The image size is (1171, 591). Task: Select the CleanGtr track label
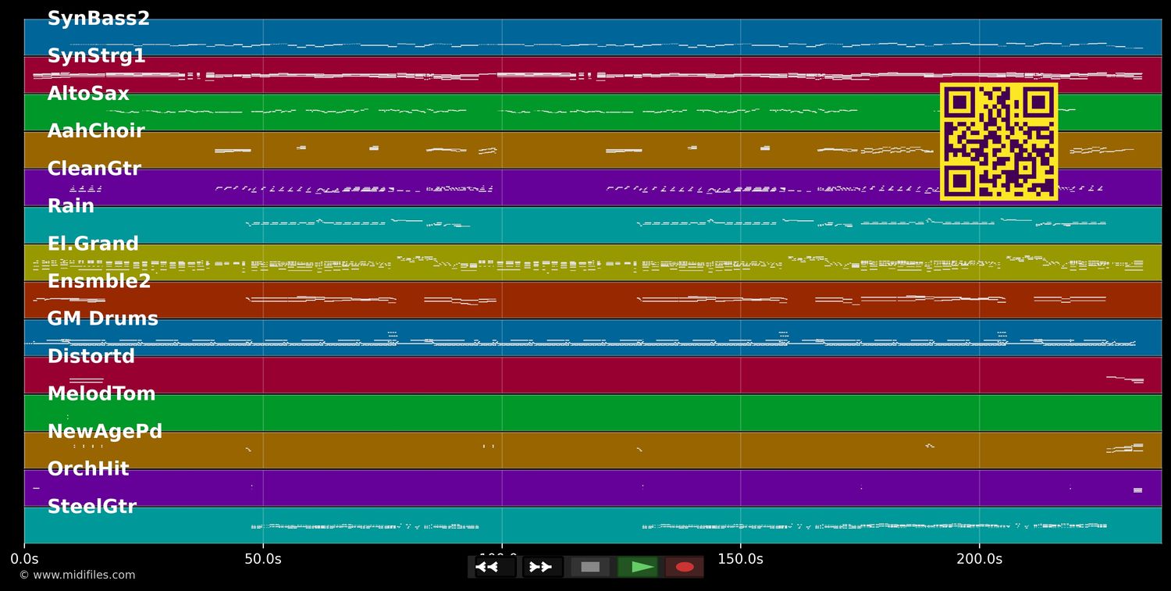coord(94,169)
